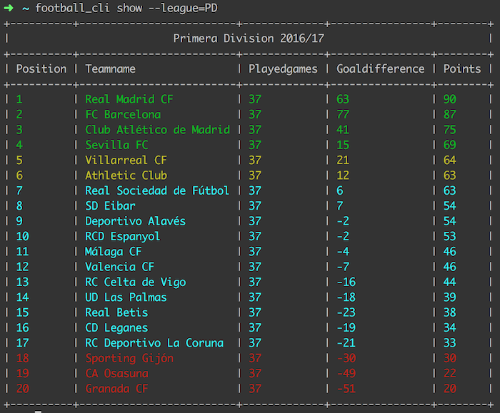This screenshot has height=413, width=500.
Task: Select team name Athletic Club
Action: pos(126,175)
